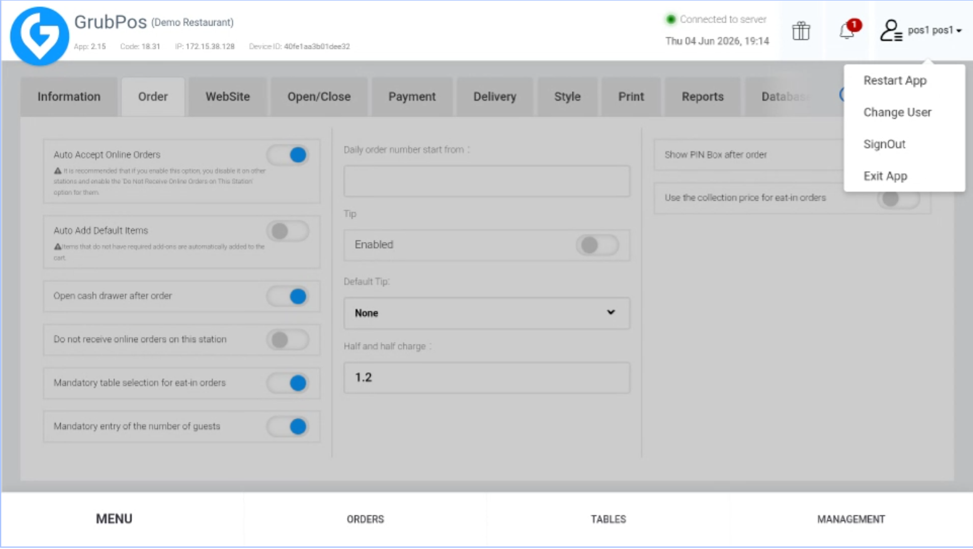
Task: Enable the Tip toggle
Action: coord(598,244)
